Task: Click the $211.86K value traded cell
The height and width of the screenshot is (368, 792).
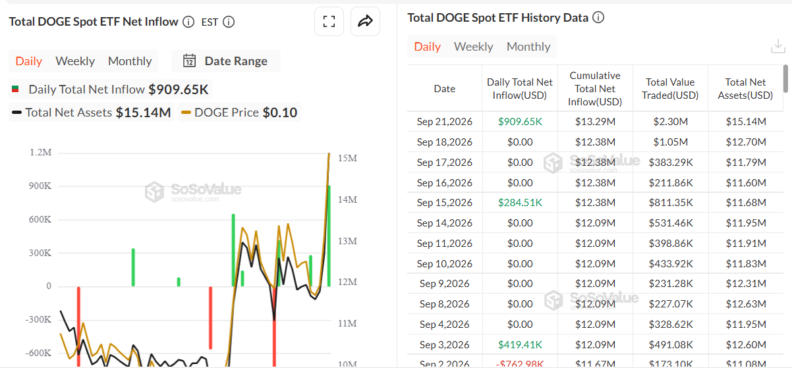Action: pyautogui.click(x=670, y=183)
